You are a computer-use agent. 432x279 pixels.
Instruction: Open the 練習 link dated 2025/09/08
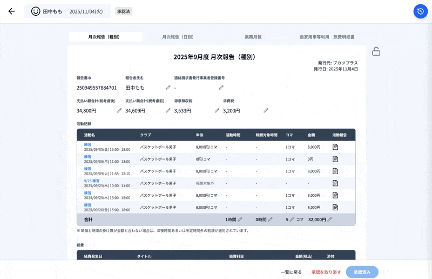pyautogui.click(x=87, y=157)
